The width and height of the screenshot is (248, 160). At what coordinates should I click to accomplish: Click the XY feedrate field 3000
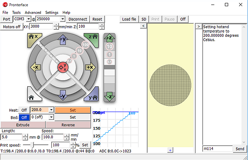click(x=42, y=26)
